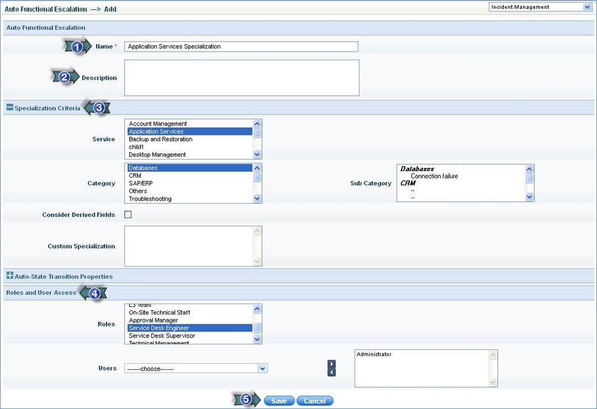The height and width of the screenshot is (409, 597).
Task: Click the Databases heading in Sub Category
Action: [x=417, y=169]
